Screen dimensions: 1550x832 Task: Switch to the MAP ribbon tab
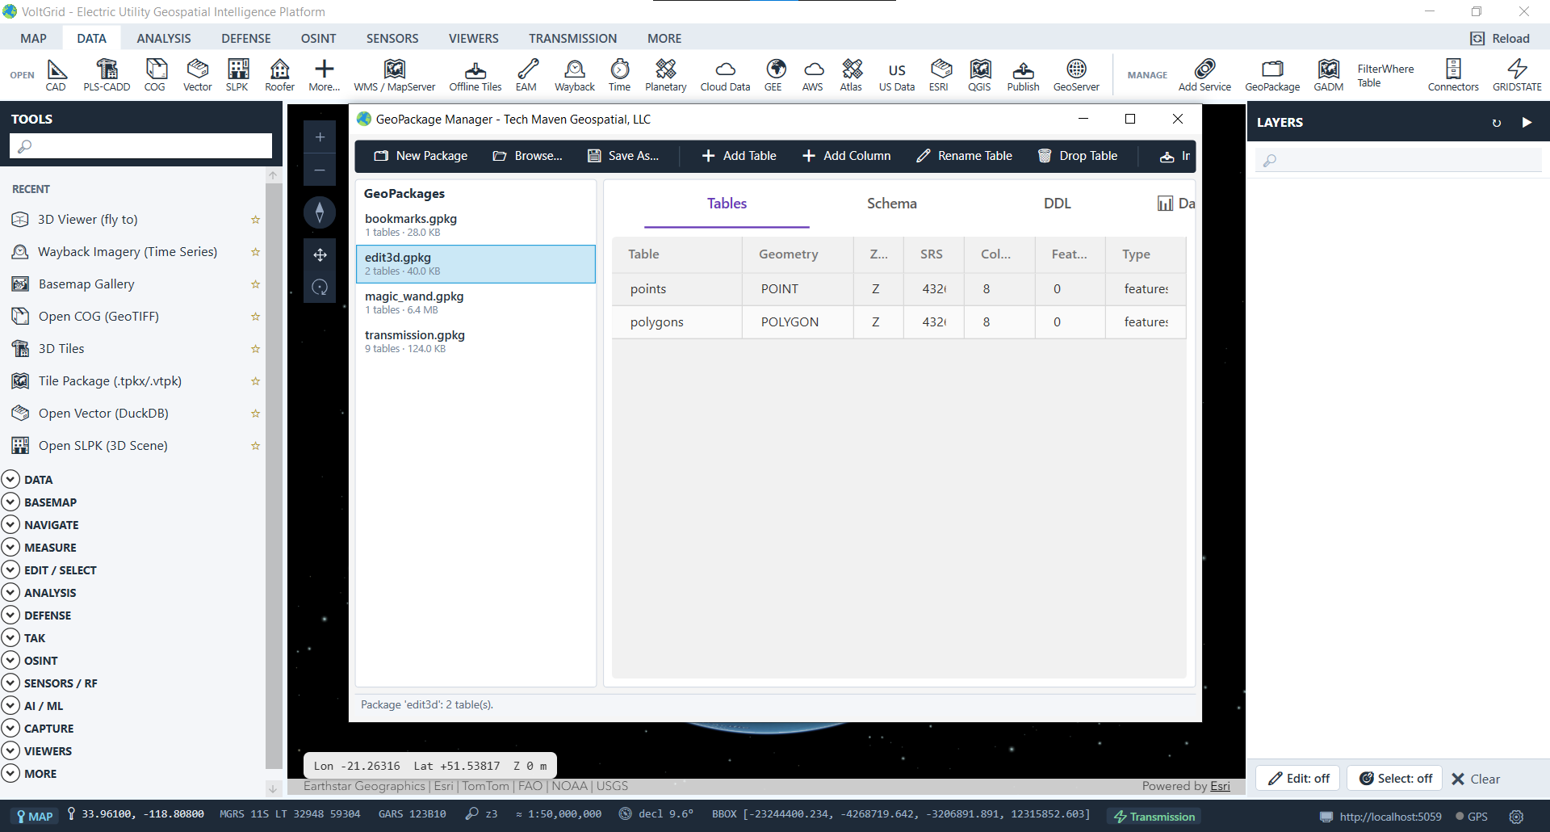pyautogui.click(x=34, y=38)
